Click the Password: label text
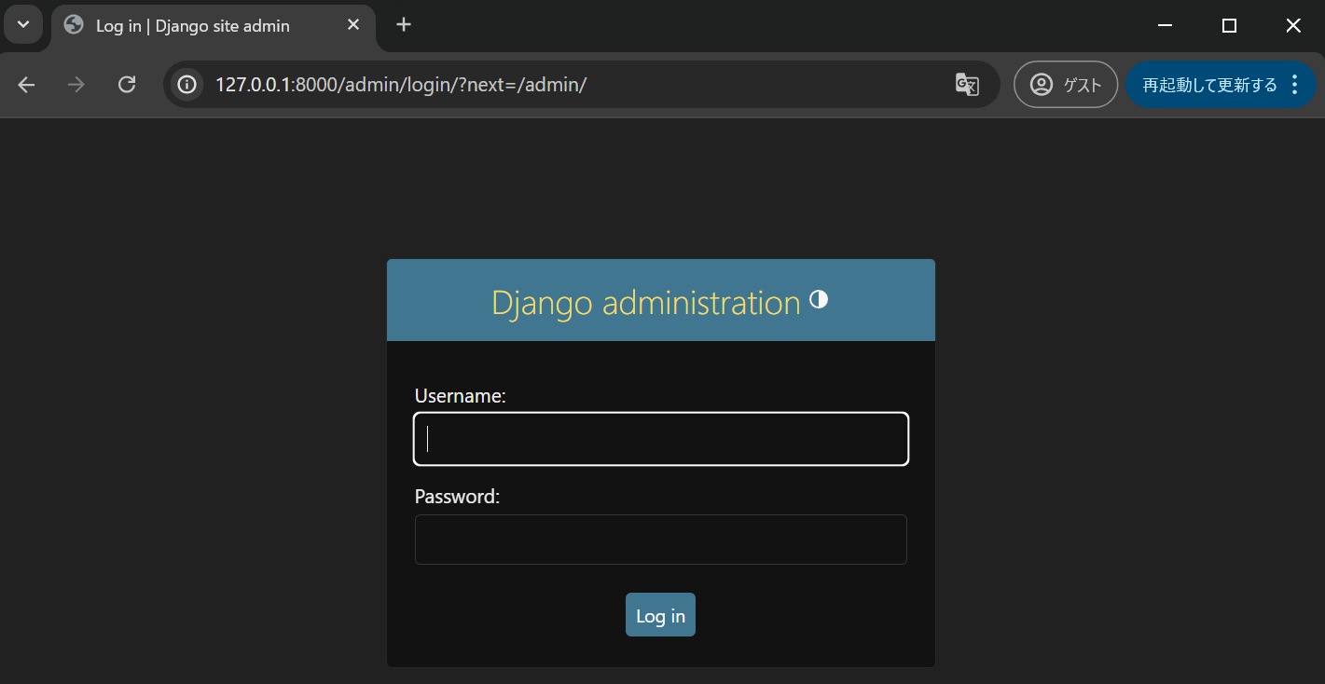The image size is (1325, 684). (x=458, y=497)
